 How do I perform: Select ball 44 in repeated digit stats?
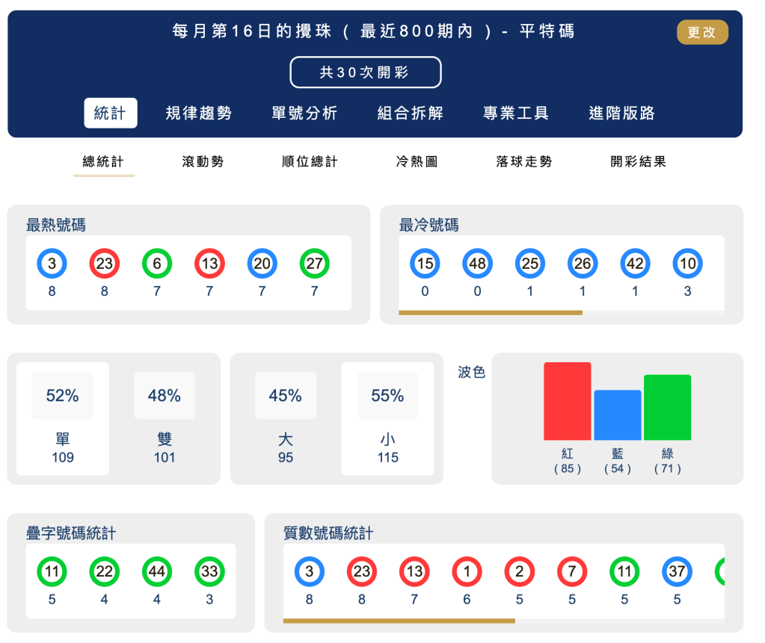click(156, 571)
